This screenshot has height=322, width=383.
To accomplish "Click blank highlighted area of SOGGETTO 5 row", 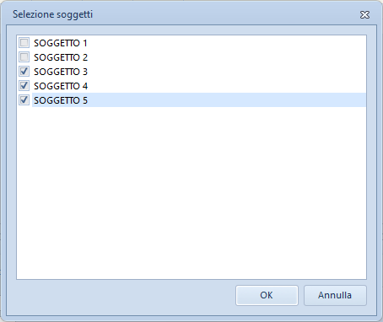I will point(226,100).
